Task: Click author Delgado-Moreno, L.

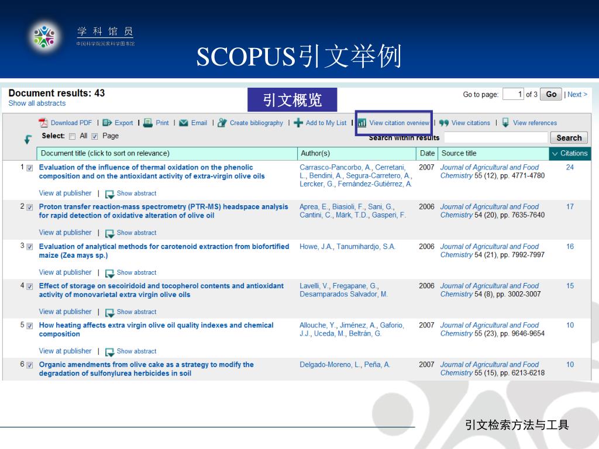Action: (330, 364)
